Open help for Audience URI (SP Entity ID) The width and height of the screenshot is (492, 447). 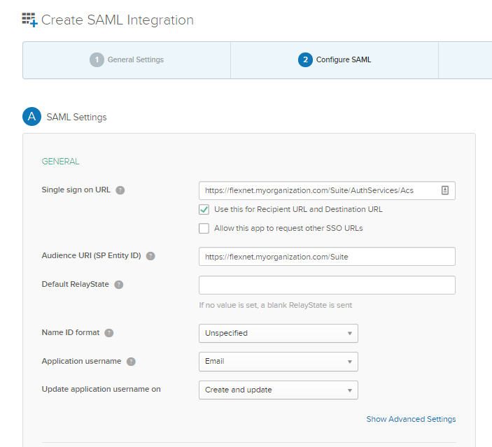click(150, 256)
